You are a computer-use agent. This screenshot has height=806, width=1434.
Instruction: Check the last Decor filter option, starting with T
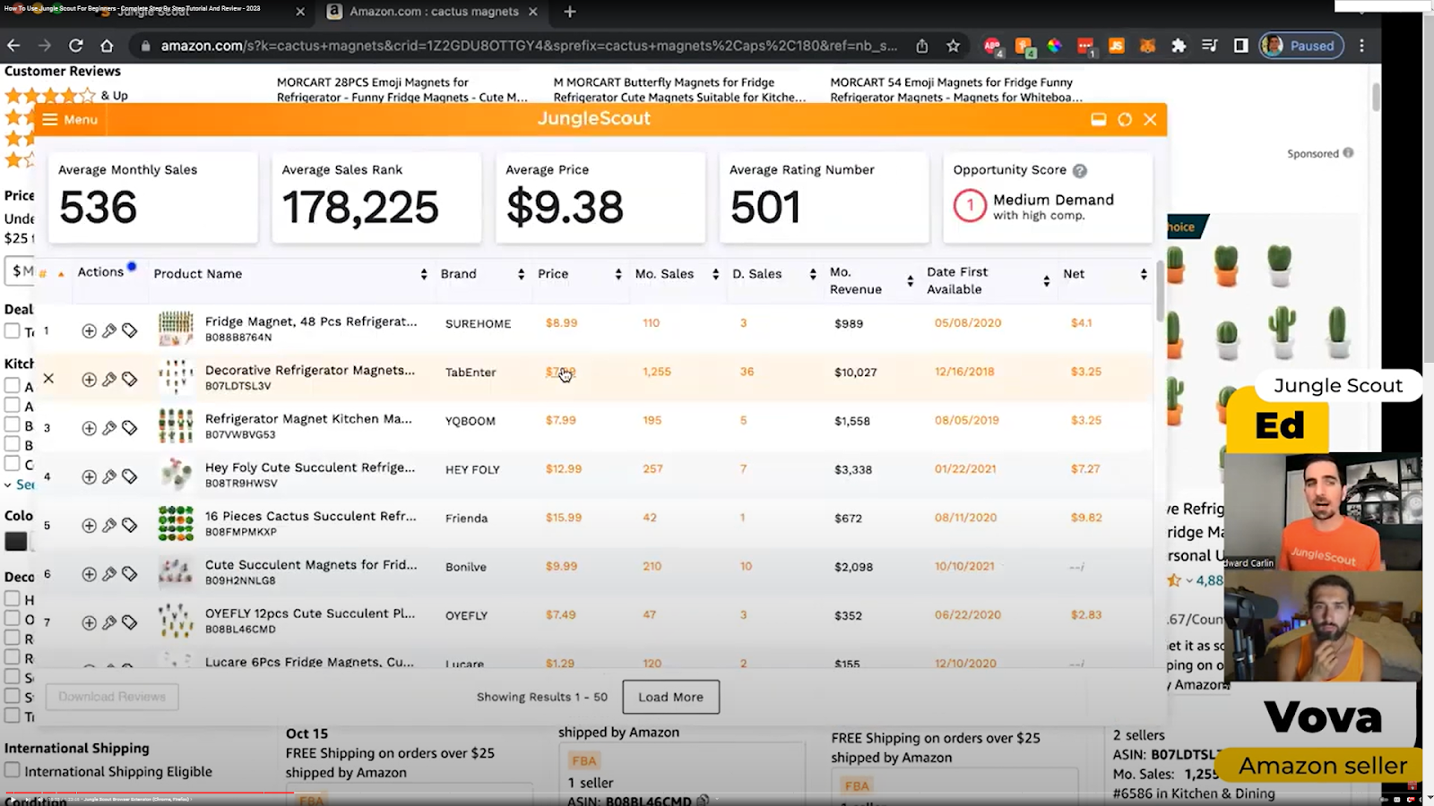(x=12, y=716)
